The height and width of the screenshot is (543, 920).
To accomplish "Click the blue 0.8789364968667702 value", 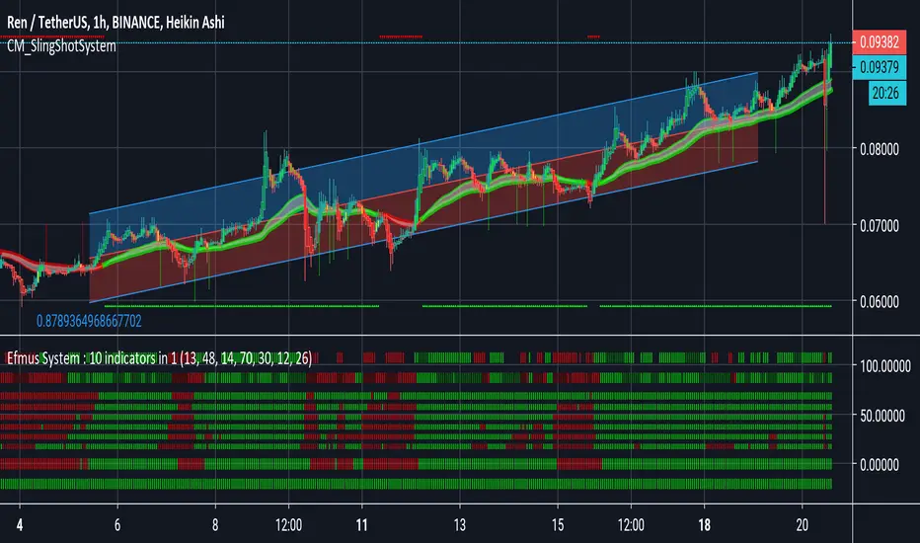I will pyautogui.click(x=89, y=321).
